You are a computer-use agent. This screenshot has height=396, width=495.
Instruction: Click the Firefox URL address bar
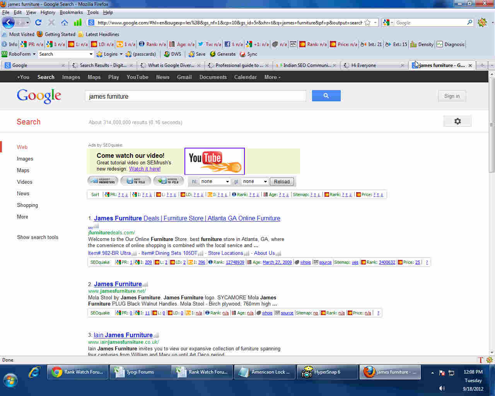[x=229, y=22]
